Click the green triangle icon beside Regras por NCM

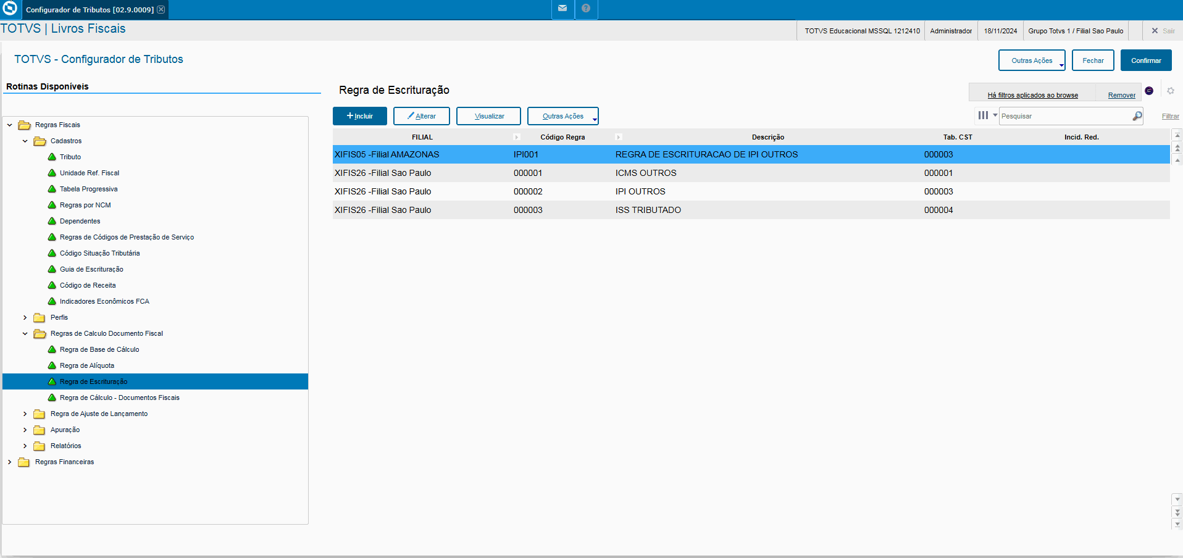coord(52,205)
